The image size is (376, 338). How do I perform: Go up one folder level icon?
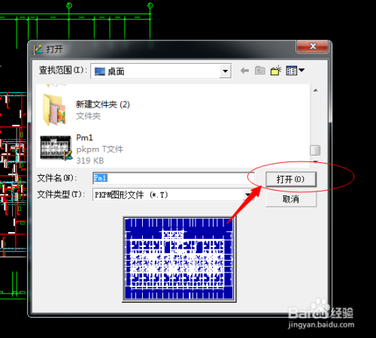(260, 71)
